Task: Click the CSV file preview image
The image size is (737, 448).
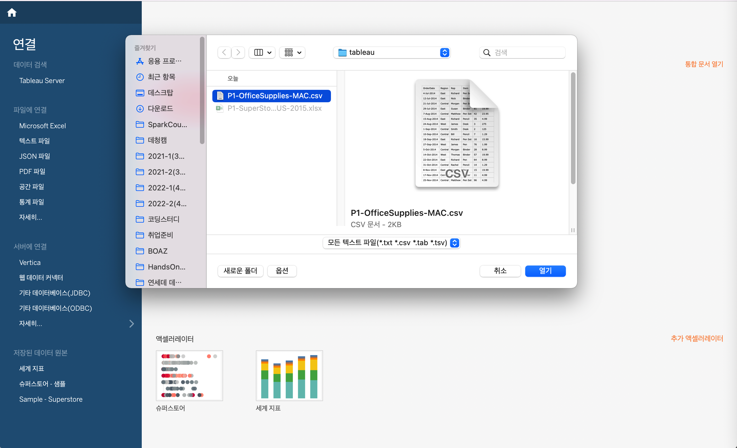Action: pos(457,134)
